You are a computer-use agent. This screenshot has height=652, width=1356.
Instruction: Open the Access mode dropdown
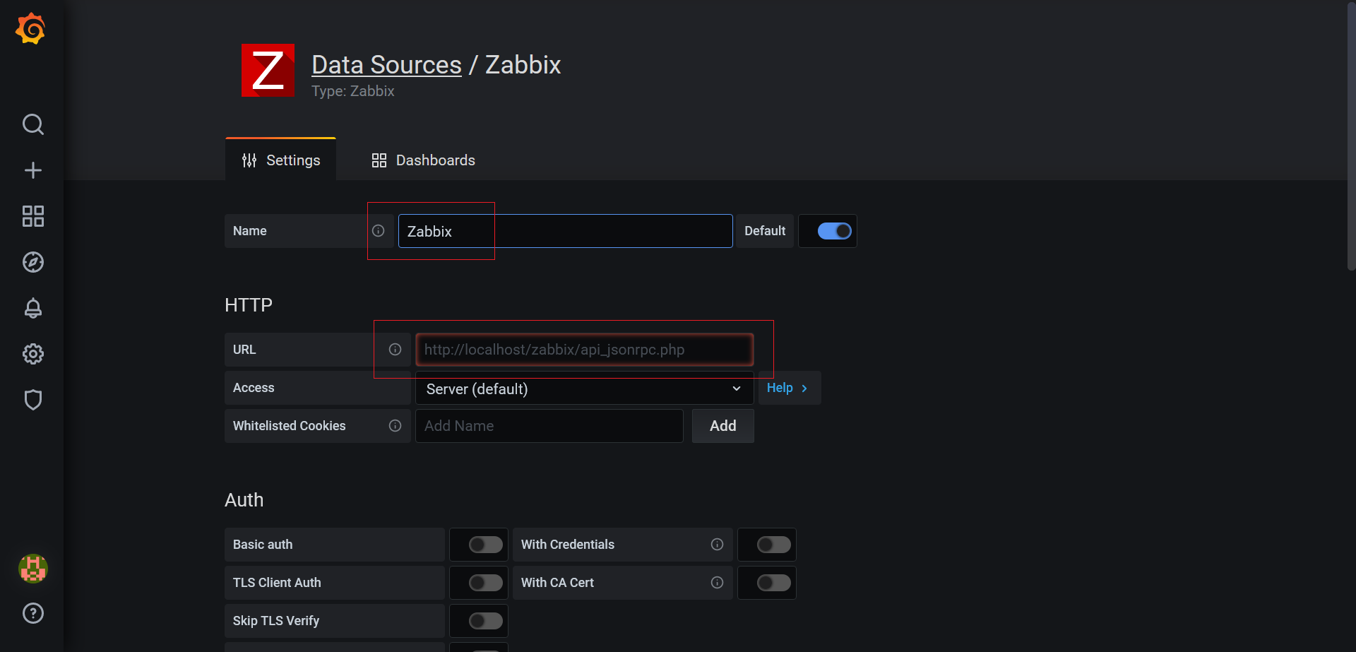pyautogui.click(x=583, y=389)
